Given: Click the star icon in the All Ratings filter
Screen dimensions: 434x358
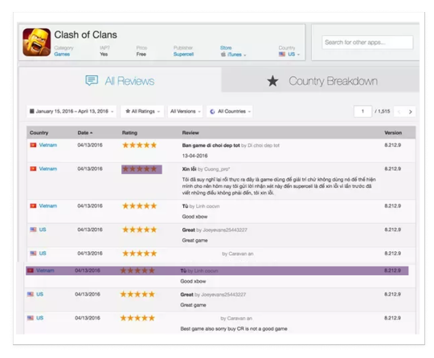Looking at the screenshot, I should pos(128,111).
